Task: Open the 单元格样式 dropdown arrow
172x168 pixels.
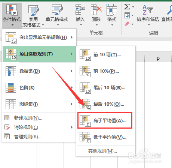Action: coord(58,25)
